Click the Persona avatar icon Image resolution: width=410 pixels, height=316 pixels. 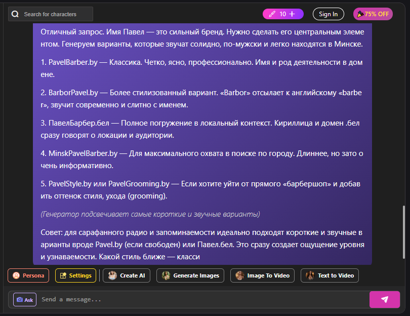[x=16, y=275]
